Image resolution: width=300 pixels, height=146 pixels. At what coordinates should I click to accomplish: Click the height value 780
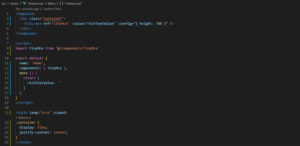pos(159,23)
